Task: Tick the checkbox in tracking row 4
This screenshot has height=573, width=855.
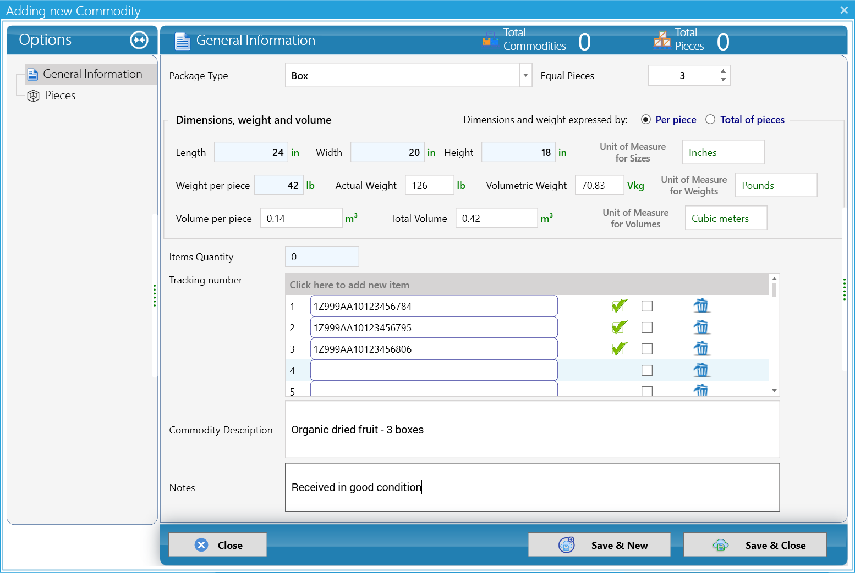Action: pos(647,370)
